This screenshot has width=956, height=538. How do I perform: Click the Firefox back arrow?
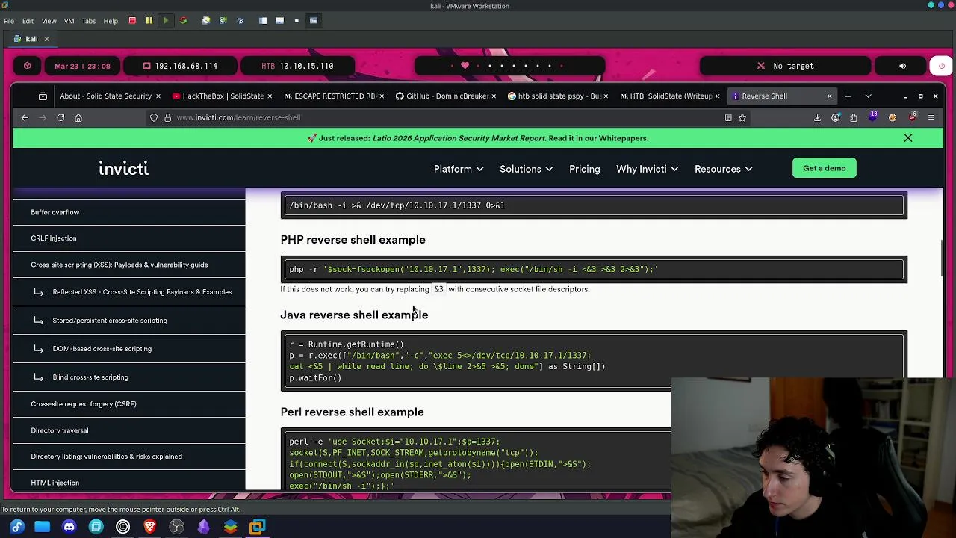[25, 117]
